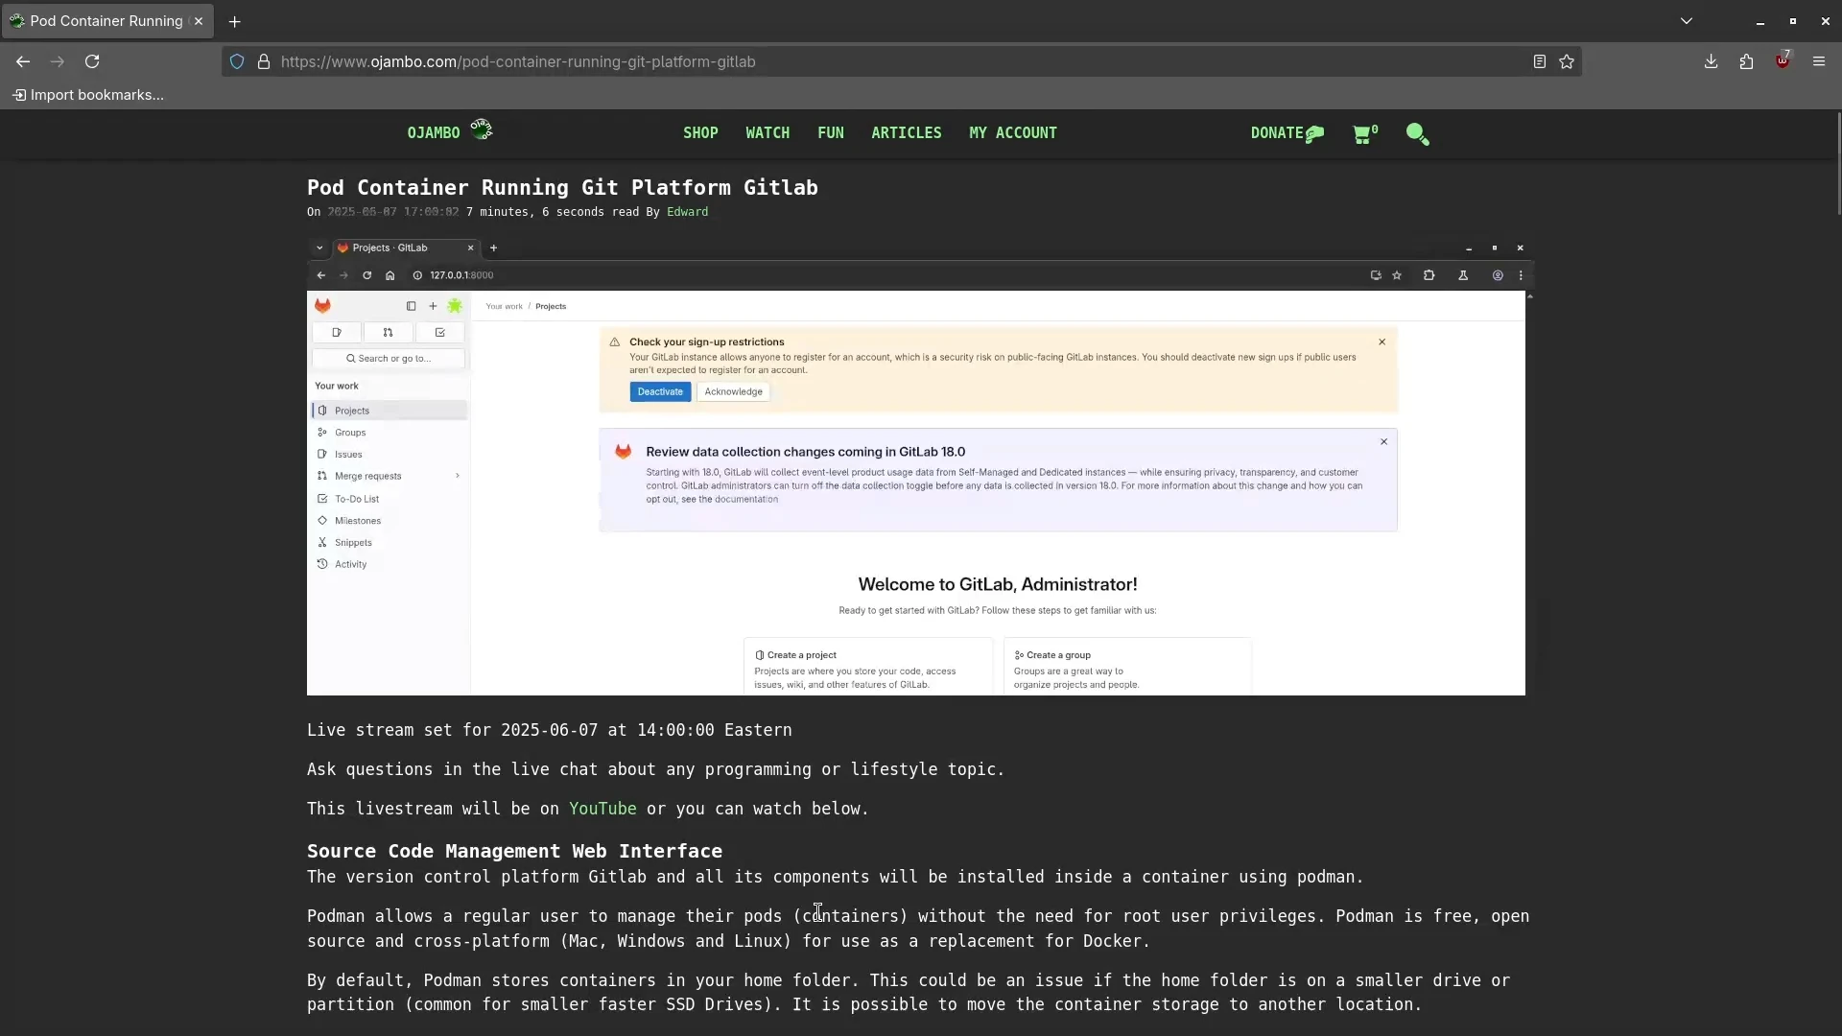The width and height of the screenshot is (1842, 1036).
Task: Click the GitLab screenshot featured image
Action: click(916, 466)
